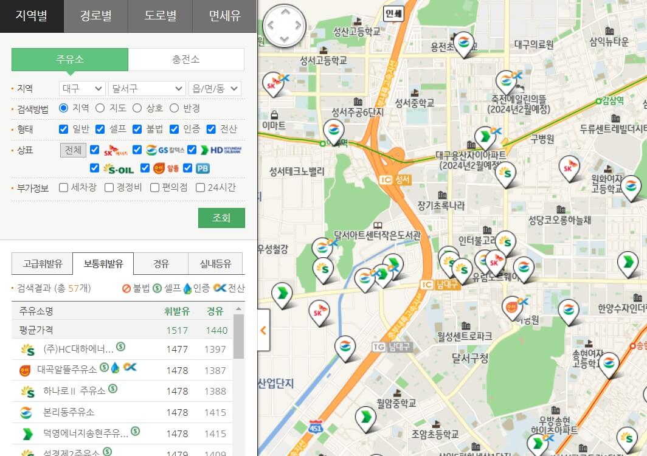Click the GS marker left of 한양수자인
Screen dimensions: 647x456
pyautogui.click(x=569, y=311)
